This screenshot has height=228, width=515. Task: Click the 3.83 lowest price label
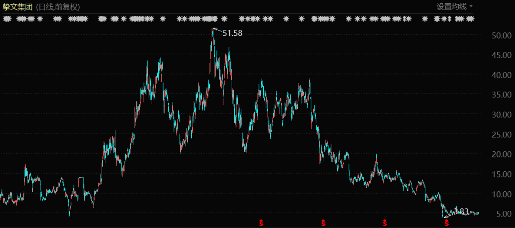coord(461,211)
